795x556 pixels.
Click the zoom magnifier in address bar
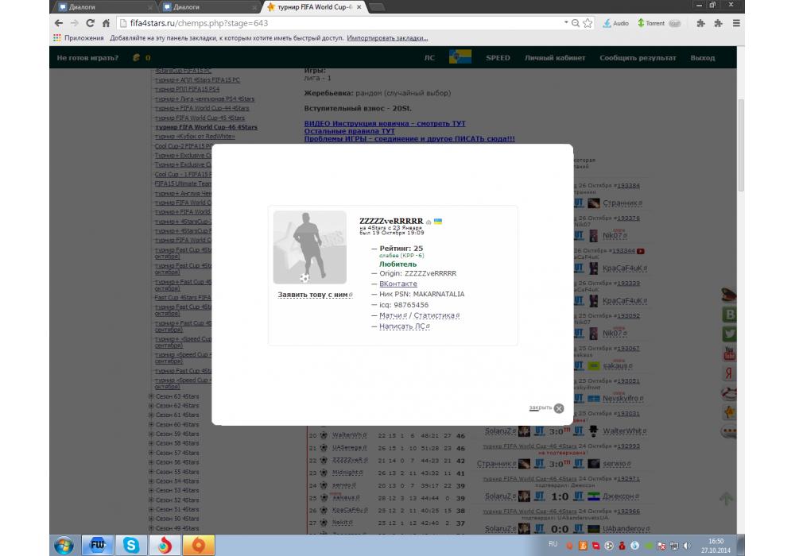click(x=576, y=23)
